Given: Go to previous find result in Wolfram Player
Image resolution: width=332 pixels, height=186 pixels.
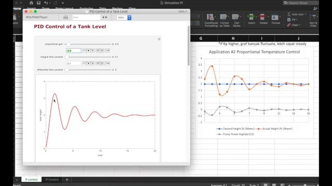Looking at the screenshot, I should tap(103, 18).
